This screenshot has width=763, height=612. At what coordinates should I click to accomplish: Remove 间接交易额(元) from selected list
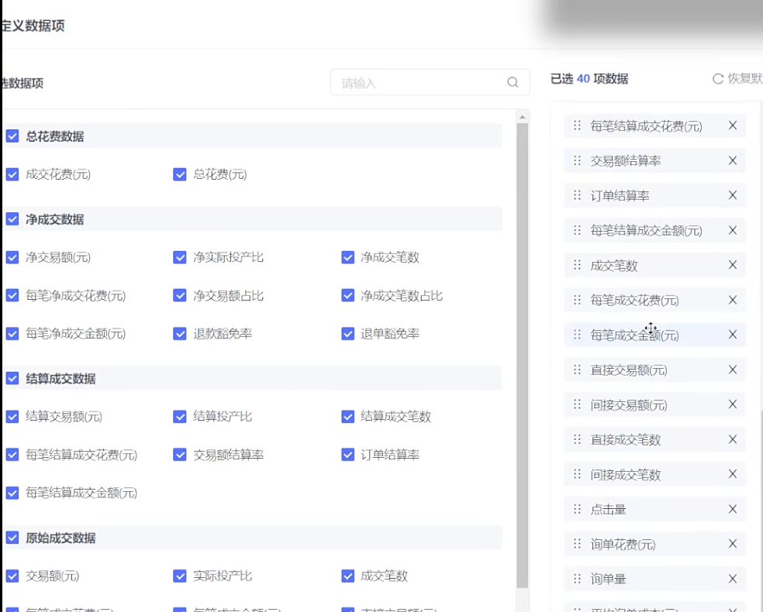pyautogui.click(x=732, y=404)
